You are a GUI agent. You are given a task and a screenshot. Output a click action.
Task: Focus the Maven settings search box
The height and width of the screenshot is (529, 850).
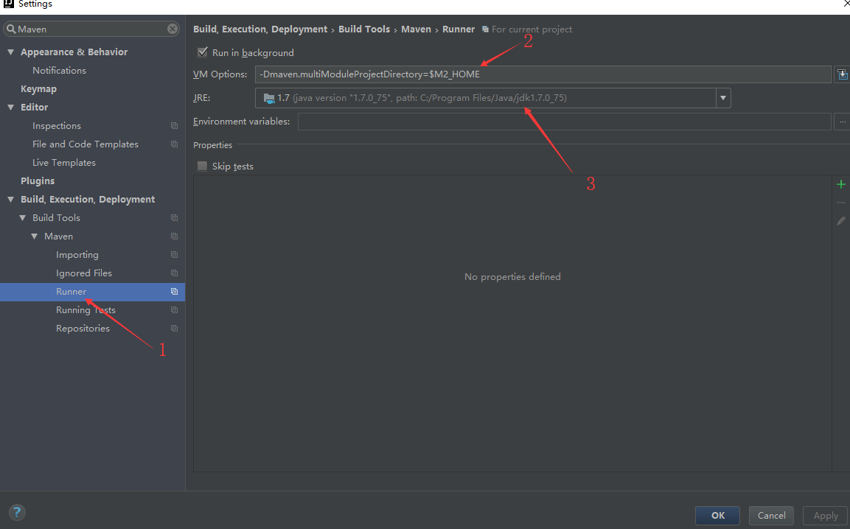coord(91,29)
